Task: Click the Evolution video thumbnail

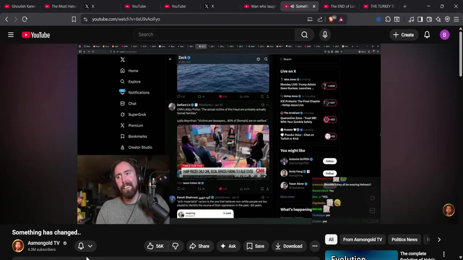Action: (361, 255)
